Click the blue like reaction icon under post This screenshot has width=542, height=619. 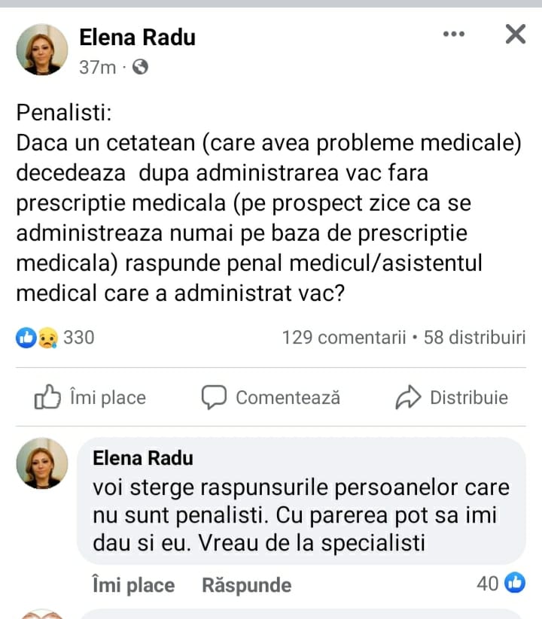(x=24, y=338)
